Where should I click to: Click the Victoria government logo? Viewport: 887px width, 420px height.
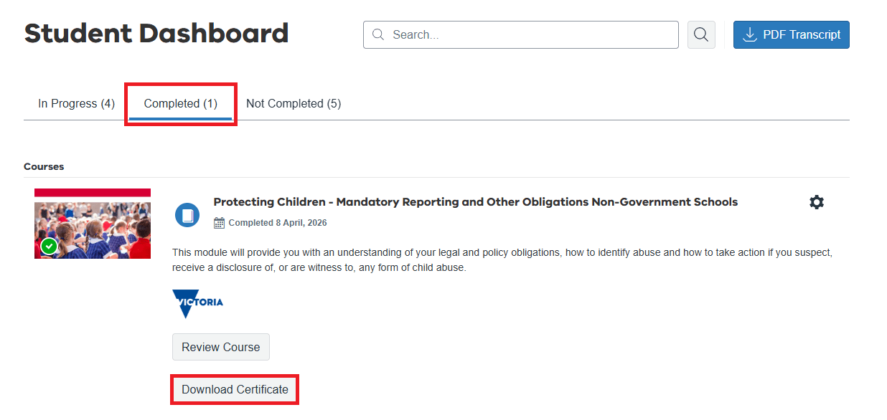point(196,303)
